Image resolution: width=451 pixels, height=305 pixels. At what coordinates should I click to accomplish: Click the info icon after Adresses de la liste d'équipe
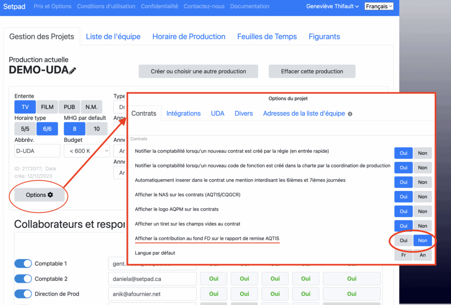350,114
